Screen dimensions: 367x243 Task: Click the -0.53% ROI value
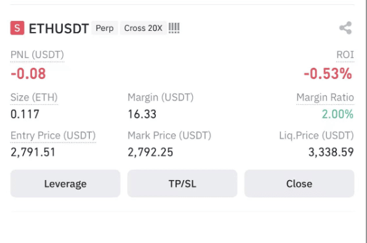pyautogui.click(x=328, y=73)
